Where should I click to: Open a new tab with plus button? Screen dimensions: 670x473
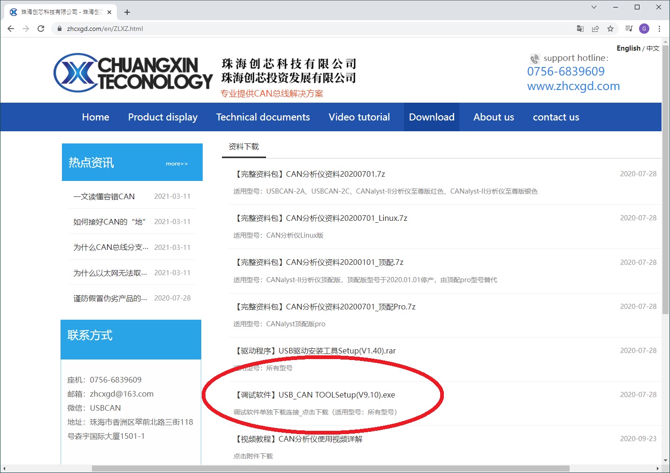pos(127,12)
